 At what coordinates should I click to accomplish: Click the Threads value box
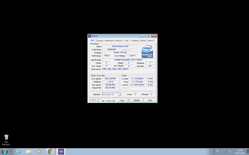coord(152,94)
